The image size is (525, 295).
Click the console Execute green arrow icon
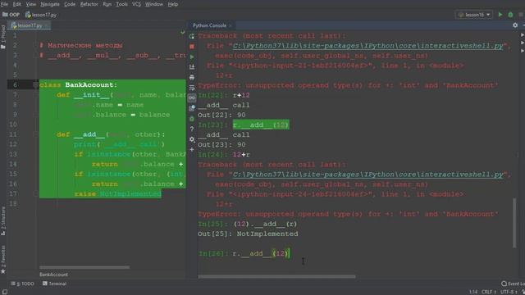(192, 57)
